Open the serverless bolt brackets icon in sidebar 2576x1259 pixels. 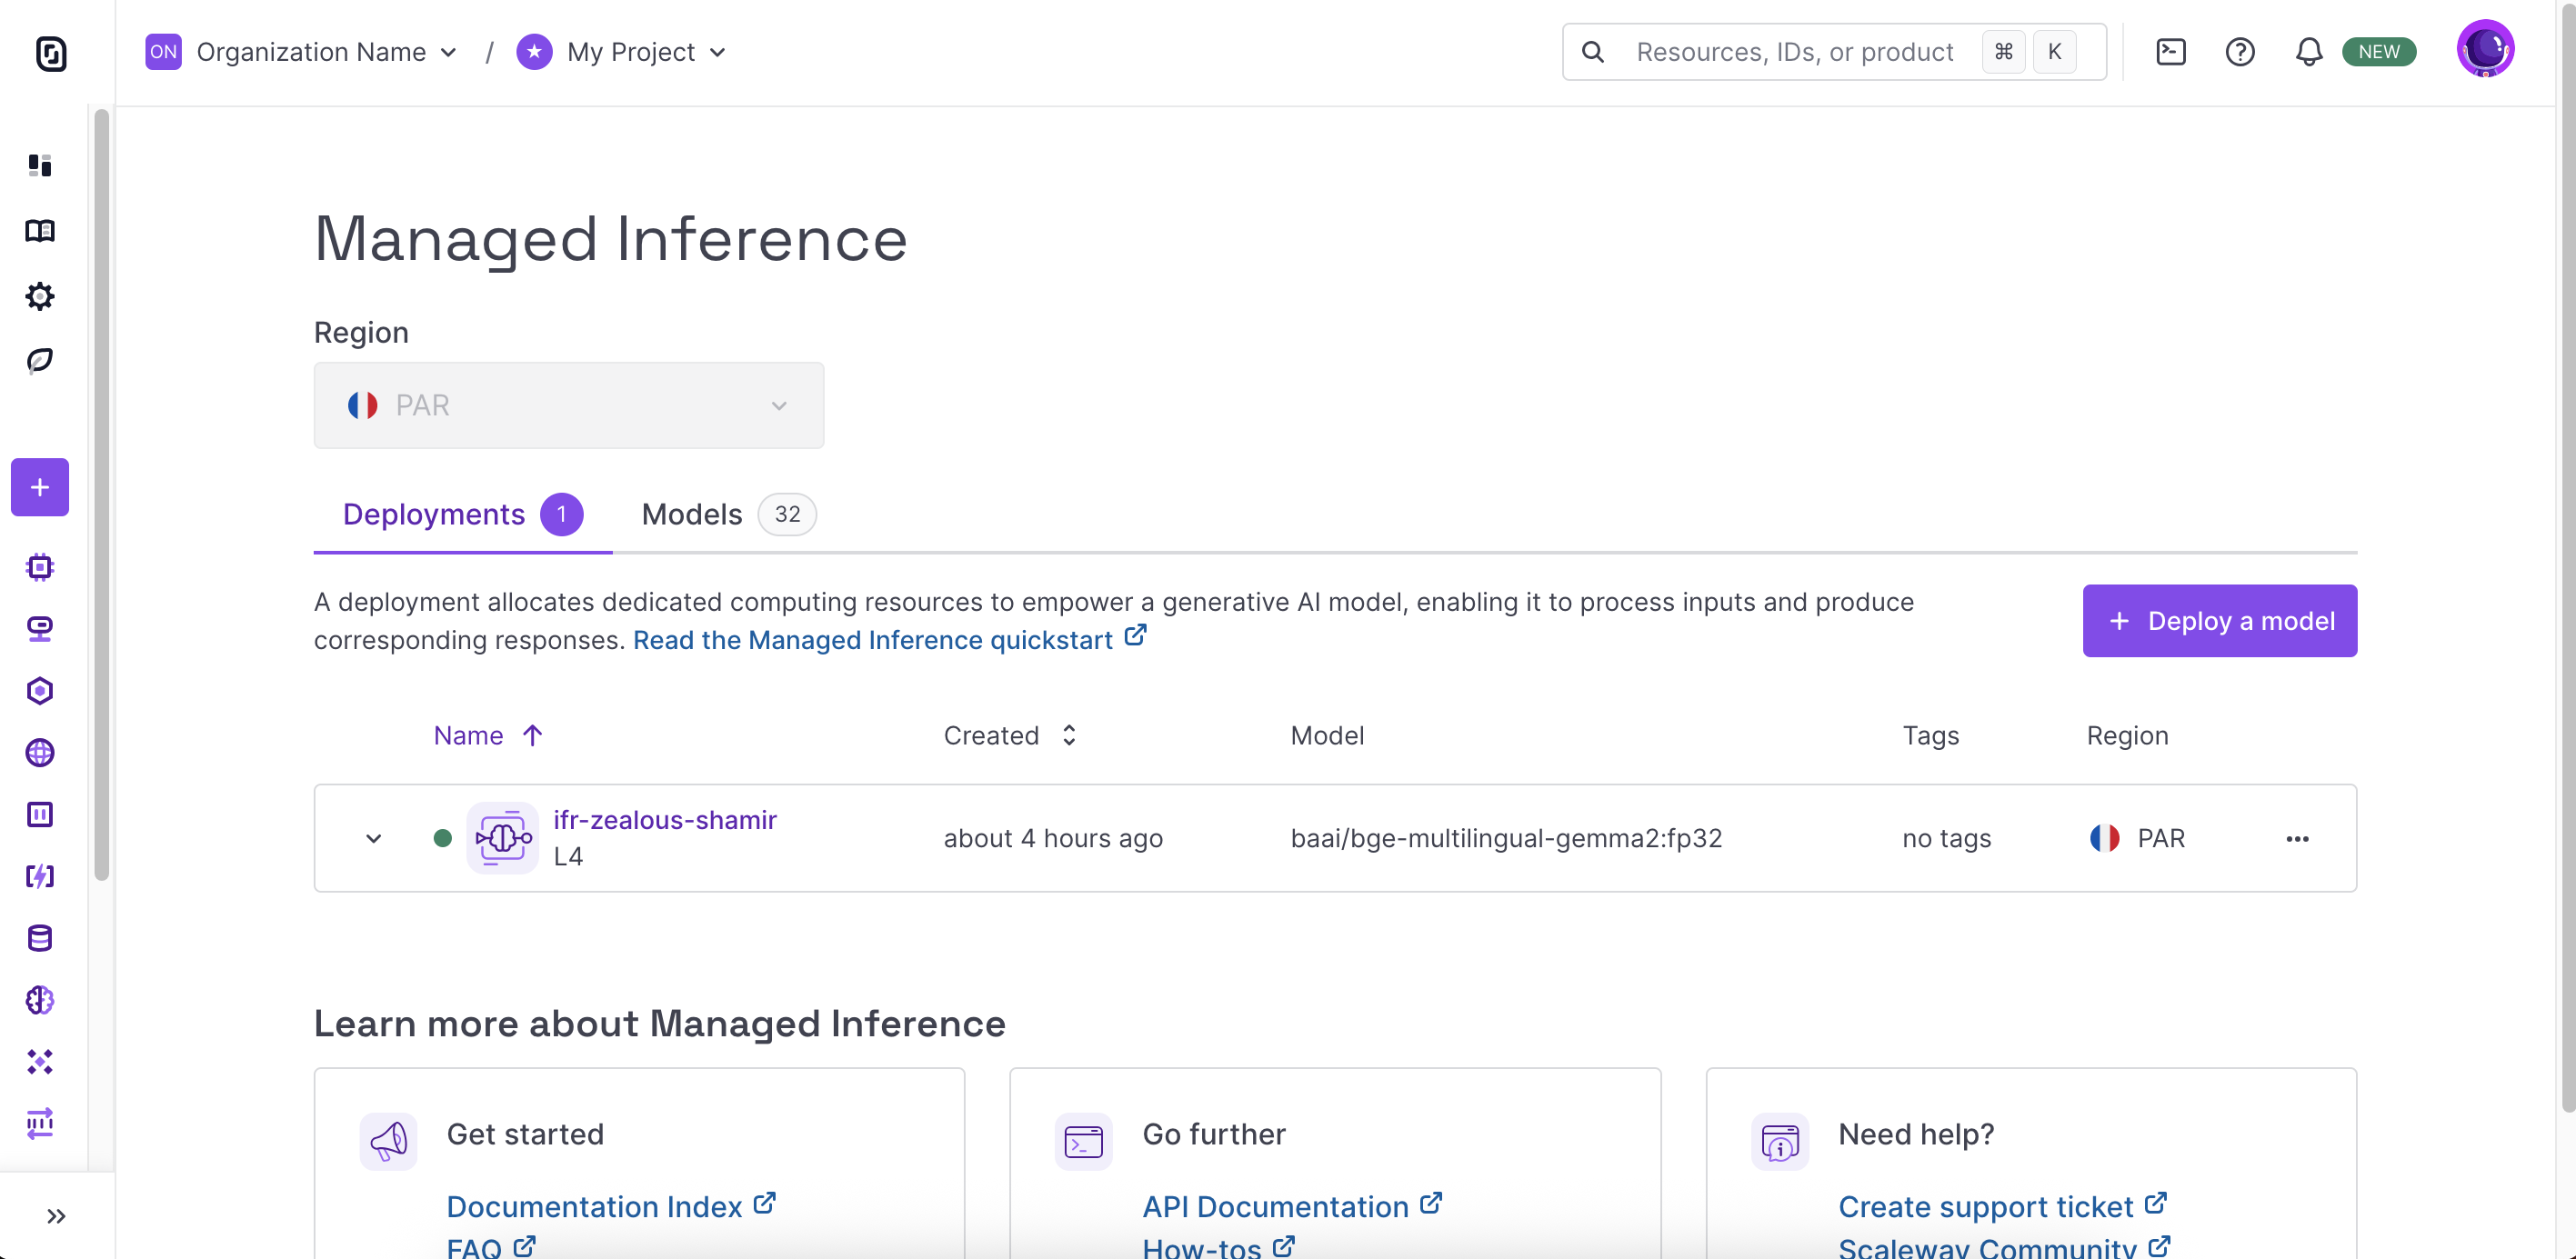point(40,877)
